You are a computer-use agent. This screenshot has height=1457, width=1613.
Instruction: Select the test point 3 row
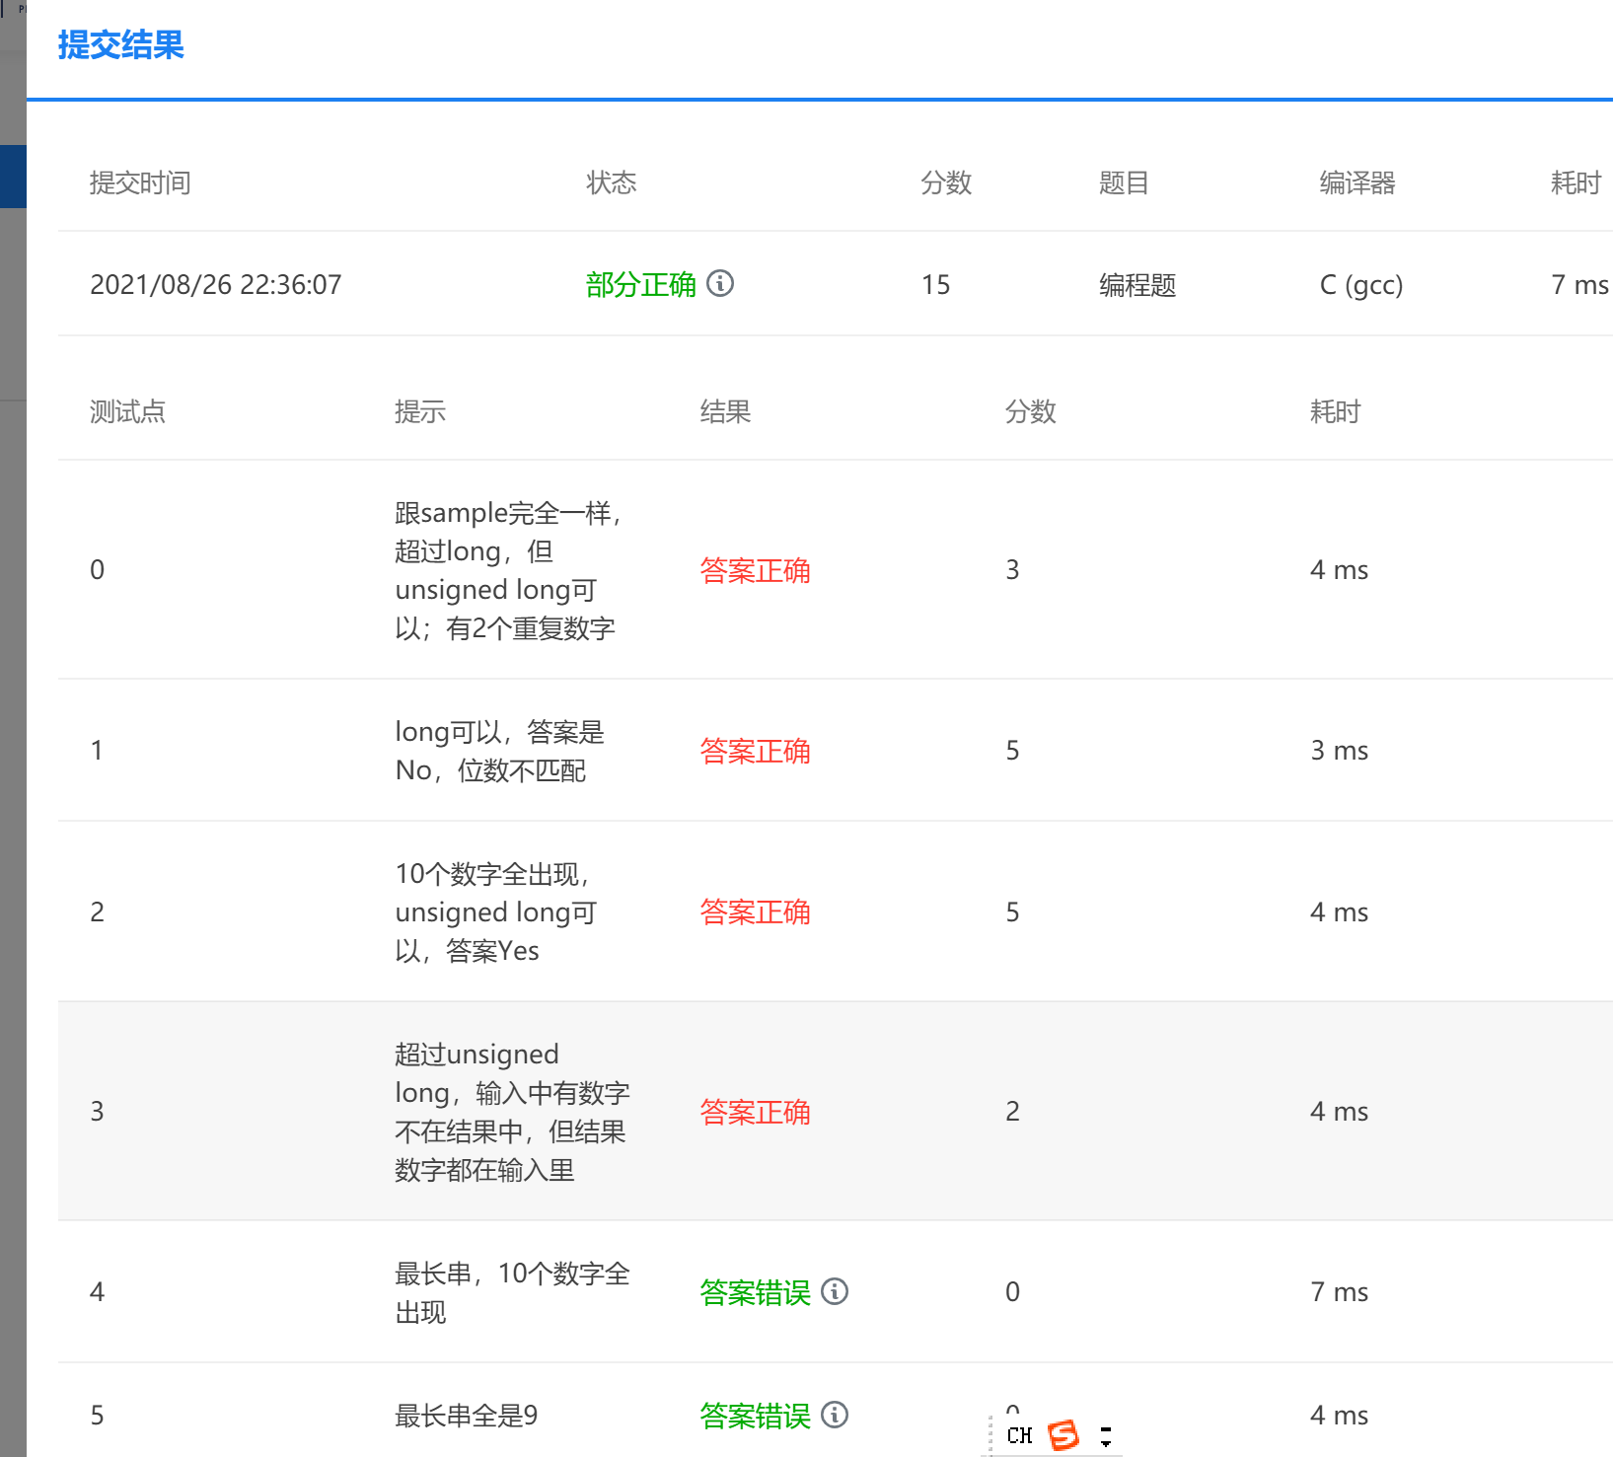(x=789, y=1111)
